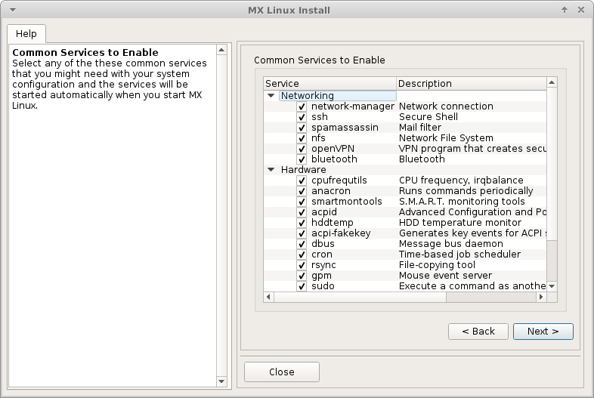594x398 pixels.
Task: Open the window menu arrow in titlebar
Action: point(13,10)
